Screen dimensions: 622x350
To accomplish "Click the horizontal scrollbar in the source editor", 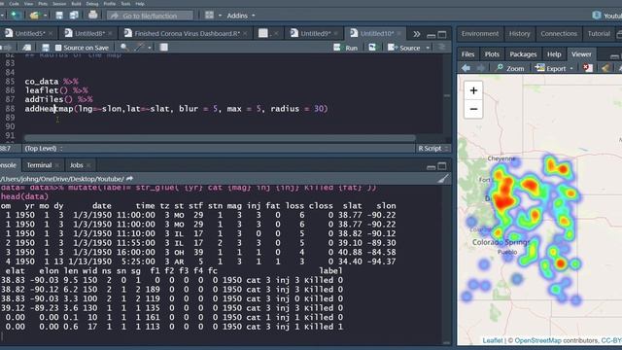I will point(220,138).
